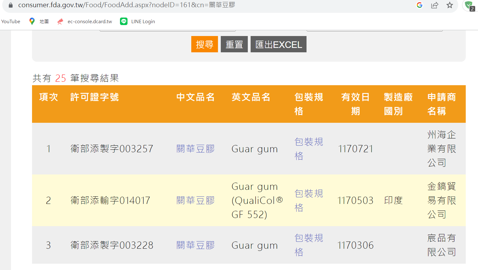
Task: Click the 共有 25 筆搜尋結果 count text
Action: pyautogui.click(x=76, y=78)
